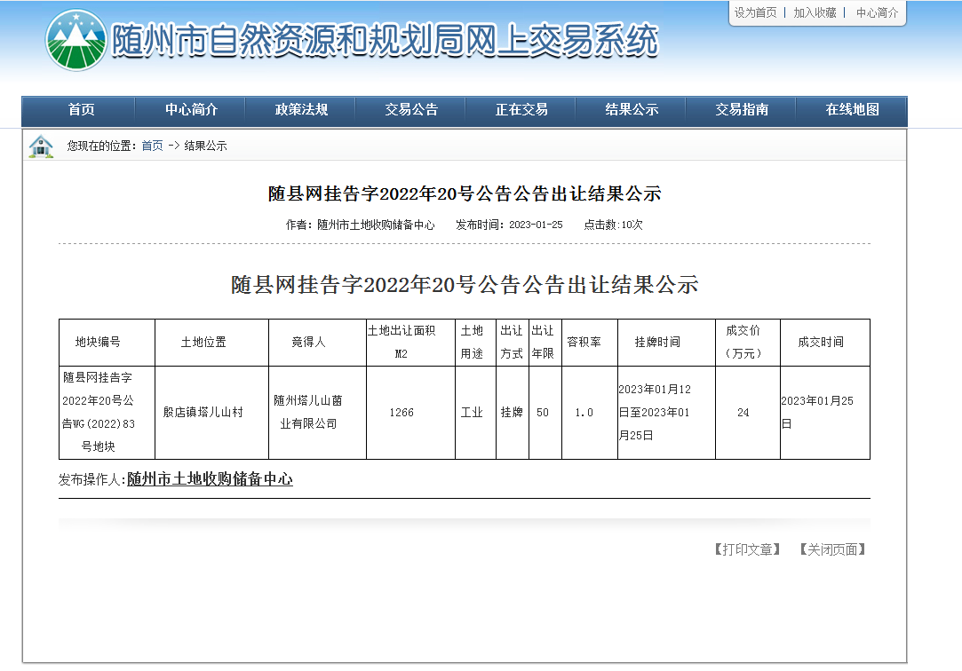Click the 首页 breadcrumb link

[x=152, y=146]
